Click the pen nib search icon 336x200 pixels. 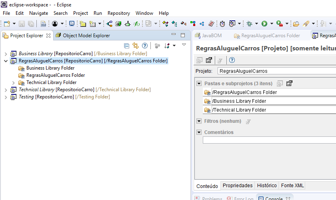306,24
